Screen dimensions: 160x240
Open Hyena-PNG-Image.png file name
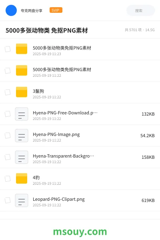56,134
